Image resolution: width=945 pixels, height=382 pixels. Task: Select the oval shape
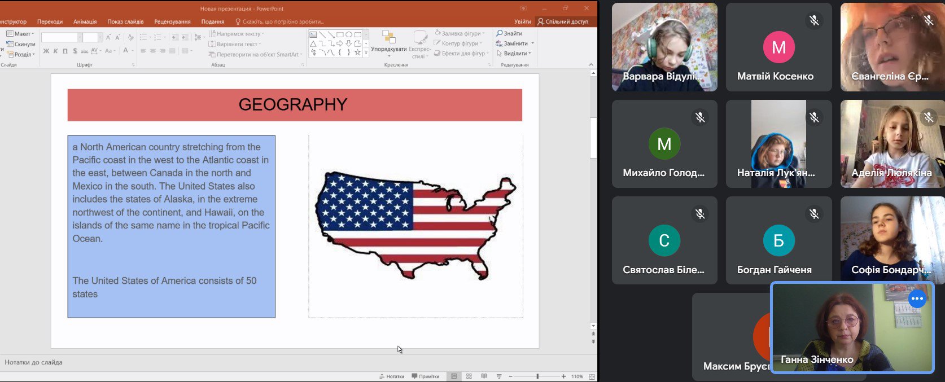click(349, 34)
